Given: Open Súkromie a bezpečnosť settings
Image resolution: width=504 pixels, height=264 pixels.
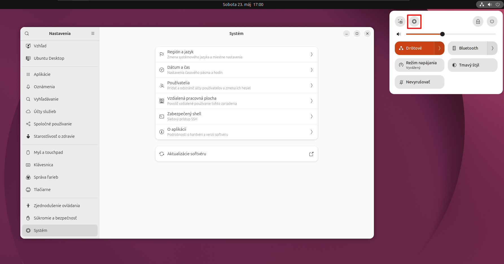Looking at the screenshot, I should [60, 218].
